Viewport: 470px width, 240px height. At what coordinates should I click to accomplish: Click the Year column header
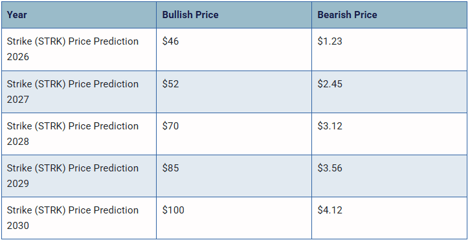point(79,15)
